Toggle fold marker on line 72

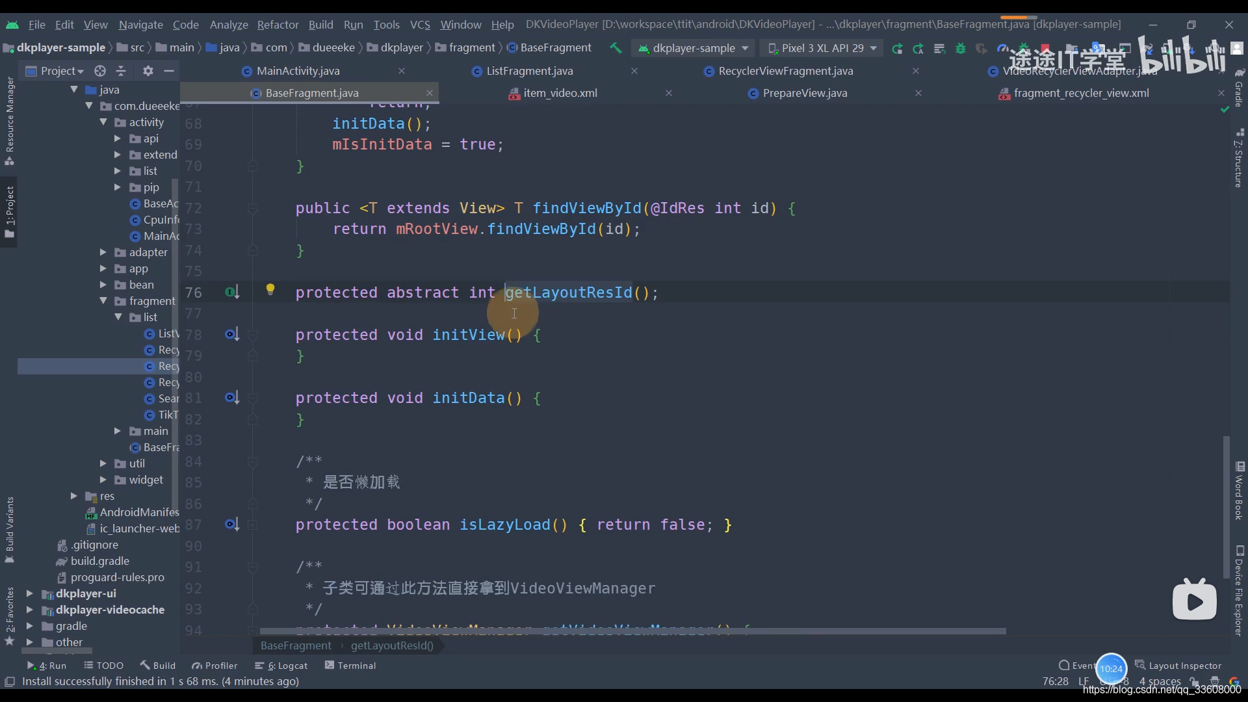[252, 209]
